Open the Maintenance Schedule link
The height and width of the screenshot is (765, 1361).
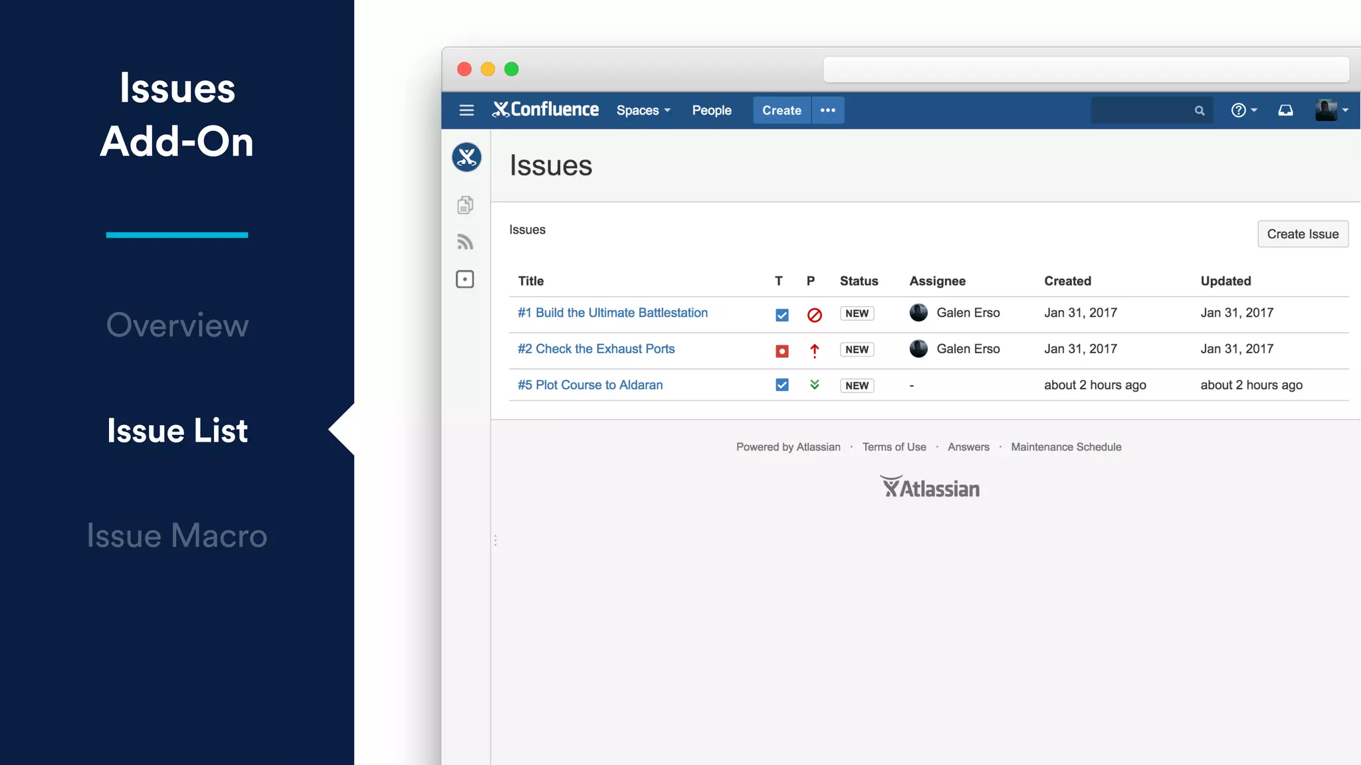tap(1066, 447)
